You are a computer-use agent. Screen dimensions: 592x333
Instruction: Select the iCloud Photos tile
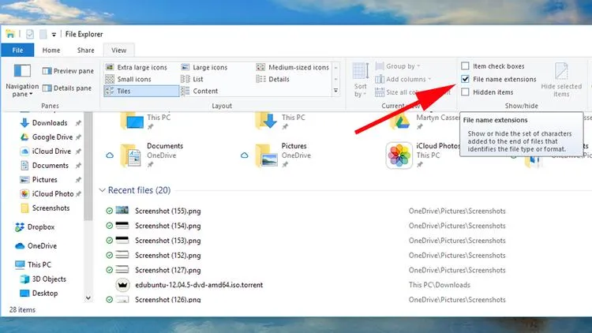click(423, 155)
